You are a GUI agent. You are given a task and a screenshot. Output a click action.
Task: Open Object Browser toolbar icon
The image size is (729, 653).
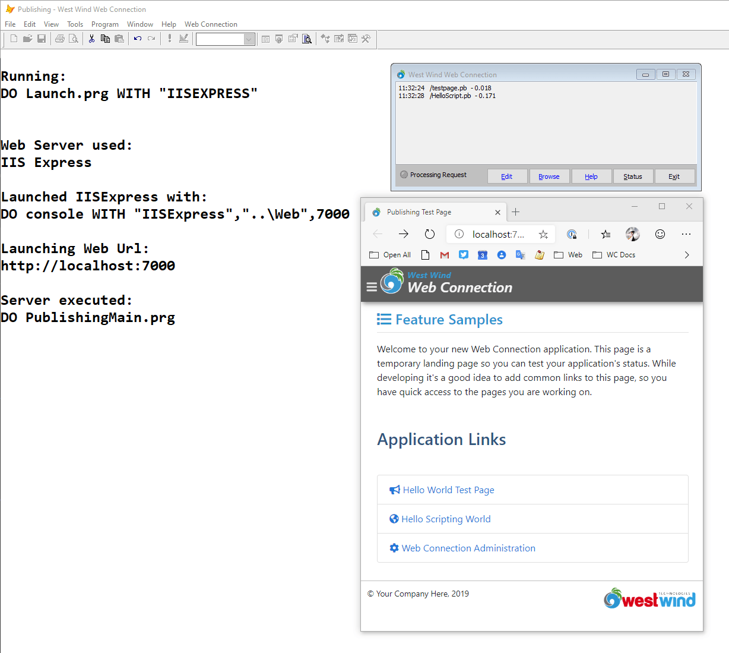click(x=339, y=39)
